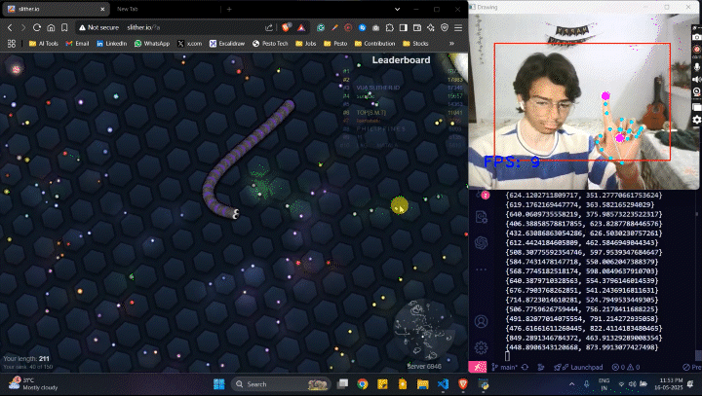Click the slither.io minimap
The image size is (702, 396).
pos(423,330)
